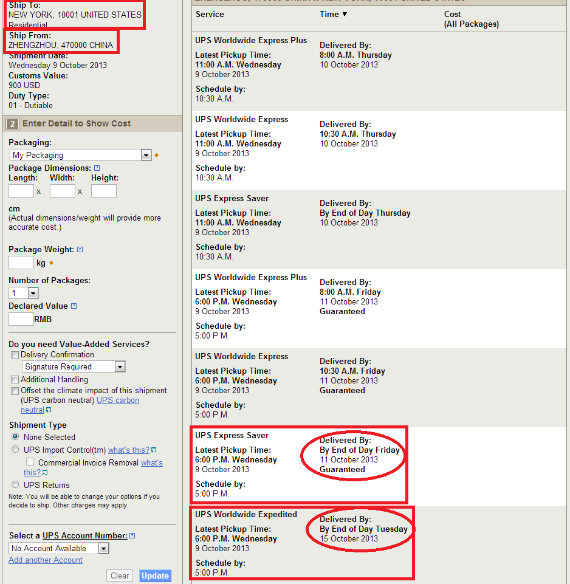Click the external-link icon after carbon neutral

point(49,410)
